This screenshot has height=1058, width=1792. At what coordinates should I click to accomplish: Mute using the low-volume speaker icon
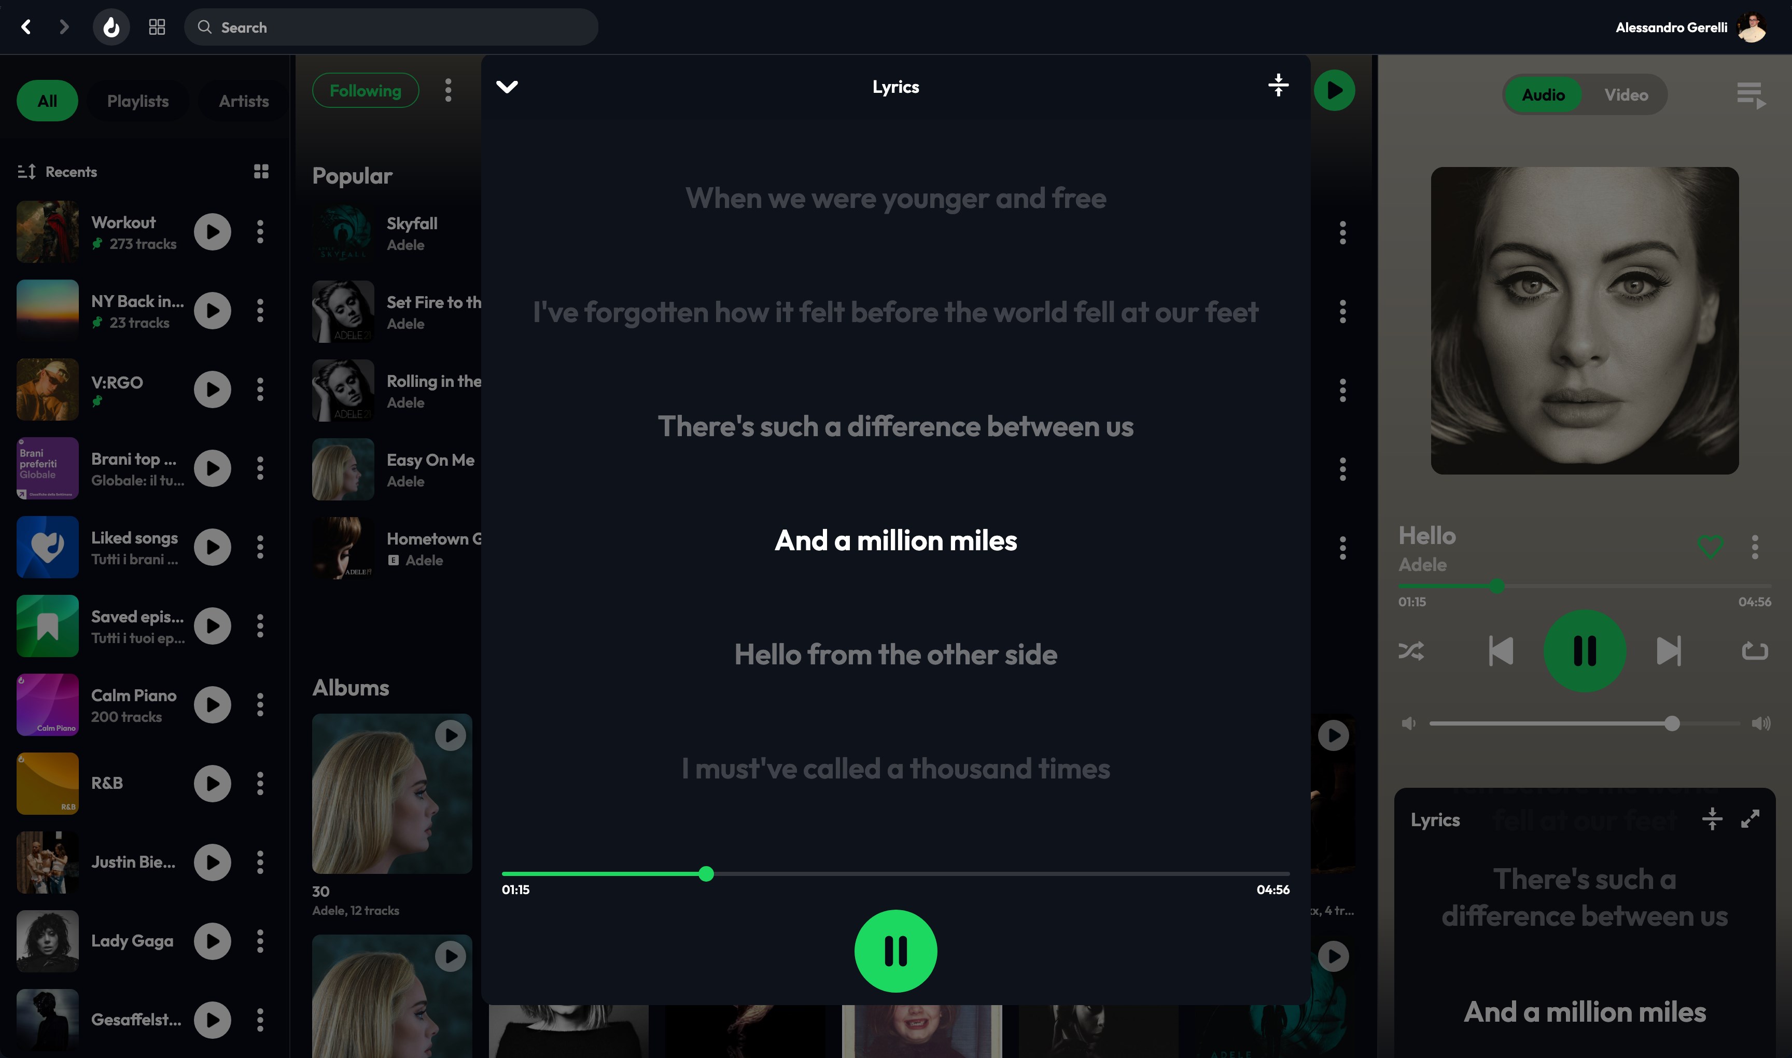click(x=1408, y=723)
